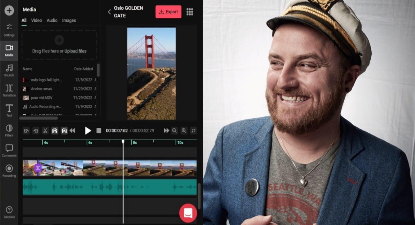Zoom in on the timeline
The height and width of the screenshot is (225, 415).
(x=184, y=131)
